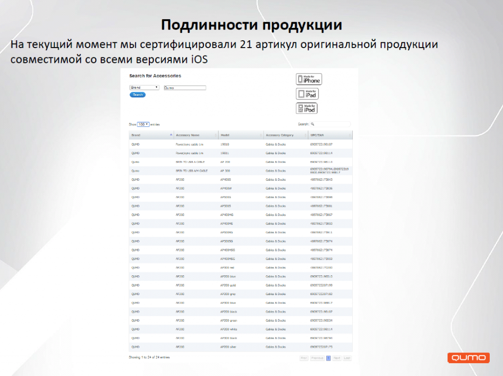The width and height of the screenshot is (503, 376).
Task: Sort table by Accessory Name header
Action: pos(196,135)
